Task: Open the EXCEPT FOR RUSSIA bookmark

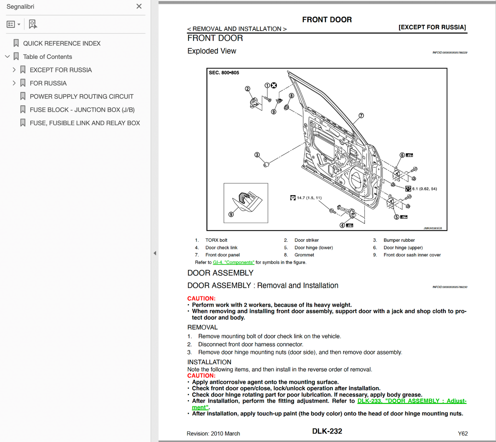Action: click(x=61, y=70)
